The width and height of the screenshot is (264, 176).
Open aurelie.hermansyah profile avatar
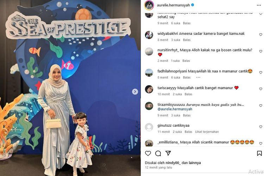(149, 5)
